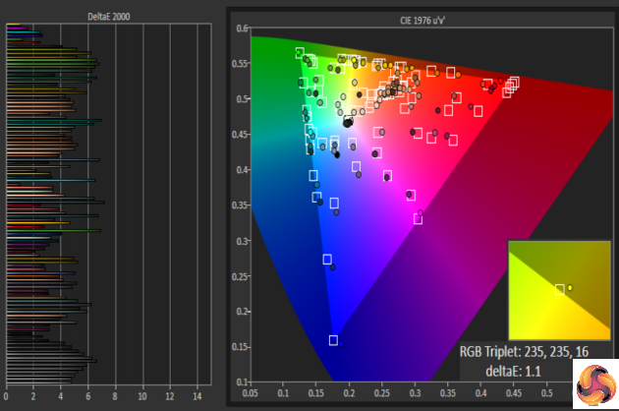Click the 0.55 label on CIE vertical axis
This screenshot has width=619, height=411.
pos(241,64)
